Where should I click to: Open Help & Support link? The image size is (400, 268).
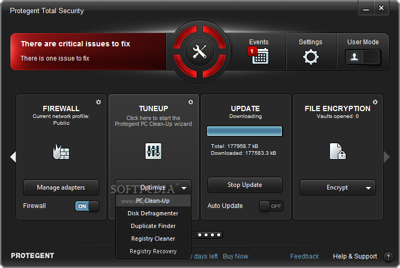[x=355, y=256]
